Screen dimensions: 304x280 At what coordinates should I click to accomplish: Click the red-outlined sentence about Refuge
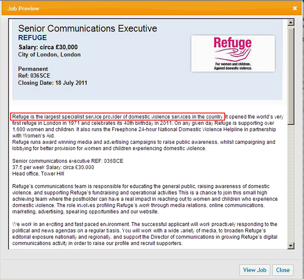coord(118,116)
